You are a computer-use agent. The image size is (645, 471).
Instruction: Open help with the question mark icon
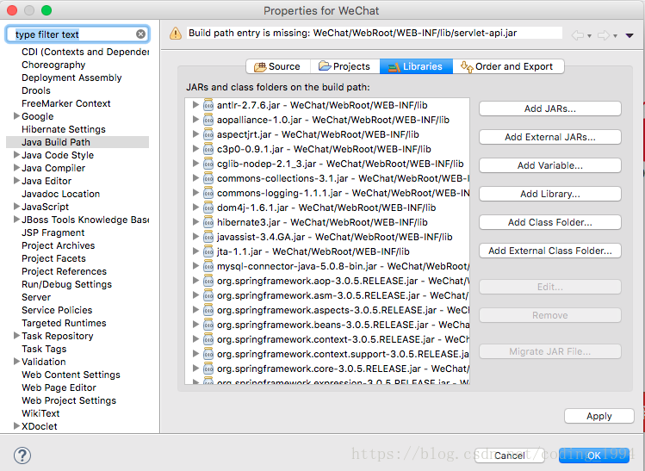pyautogui.click(x=22, y=456)
